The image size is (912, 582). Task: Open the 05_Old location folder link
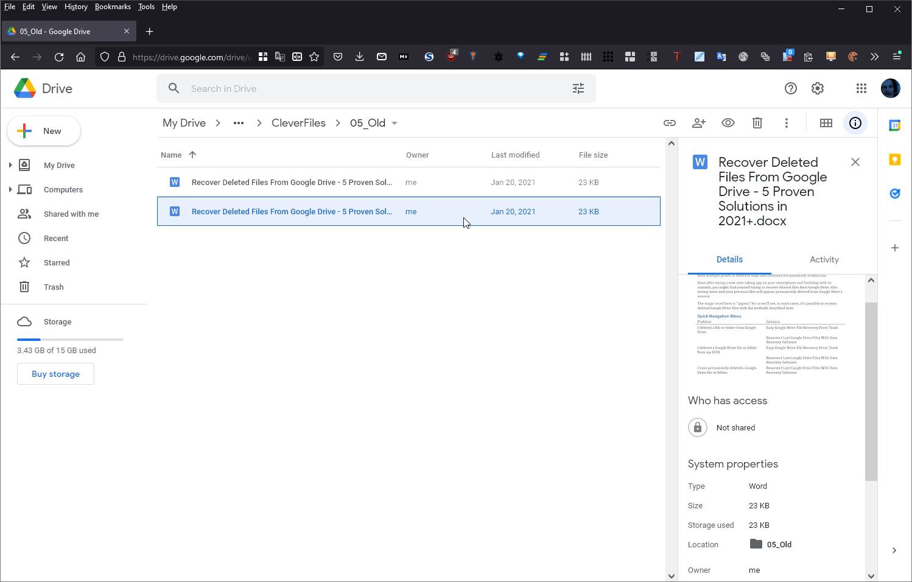click(771, 544)
